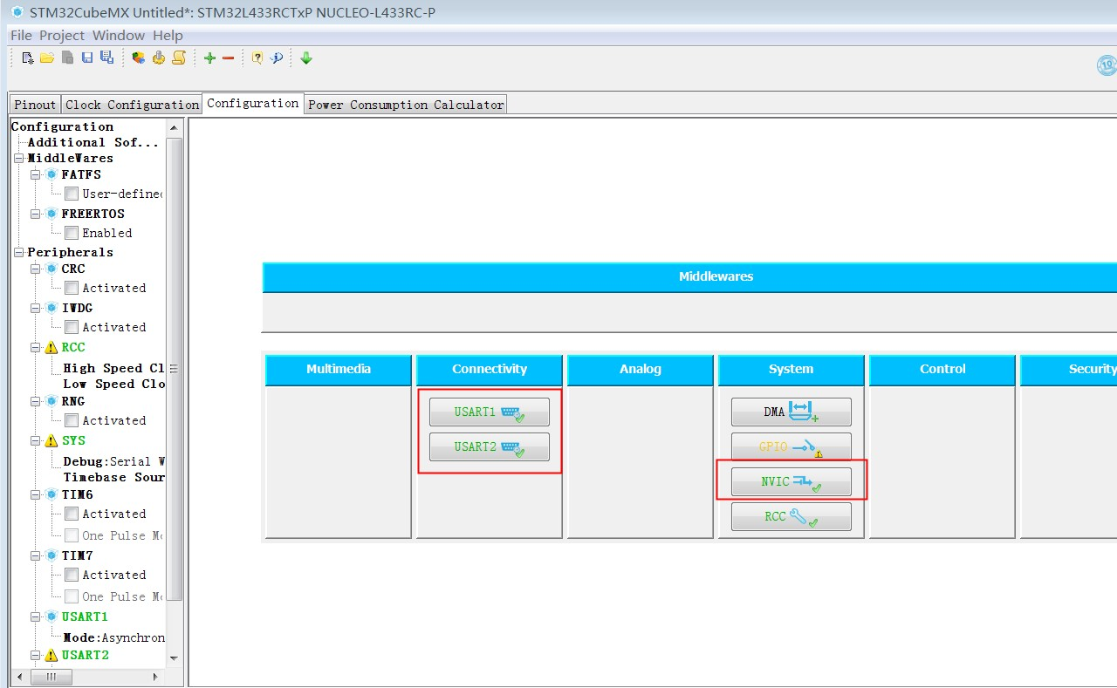Tick the FREERTOS Enabled checkbox
The image size is (1117, 688).
[72, 233]
